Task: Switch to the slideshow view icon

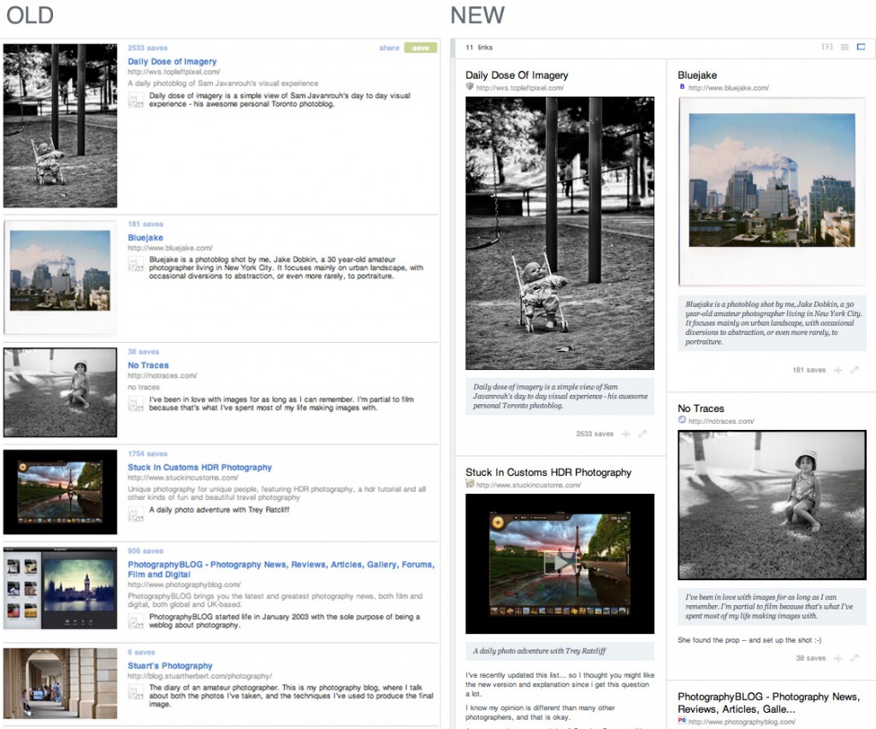Action: coord(827,47)
